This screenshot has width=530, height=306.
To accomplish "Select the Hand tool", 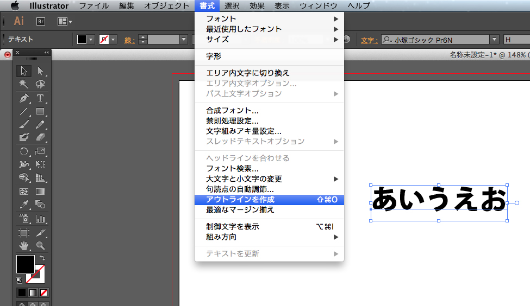I will coord(24,246).
